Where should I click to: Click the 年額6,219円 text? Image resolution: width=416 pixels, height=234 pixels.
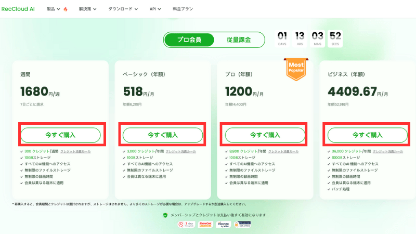[x=132, y=105]
